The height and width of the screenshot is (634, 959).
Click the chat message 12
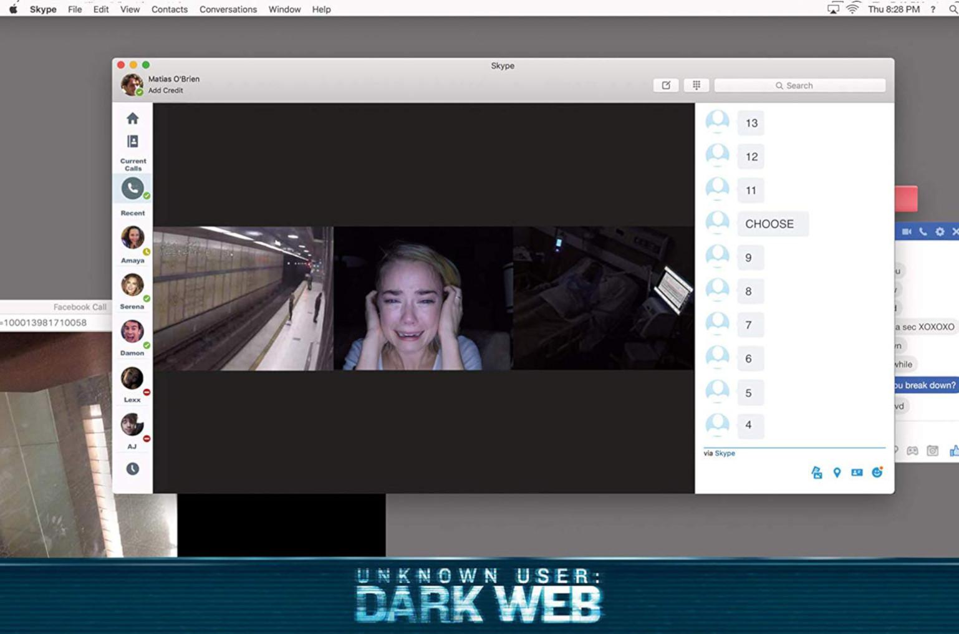coord(751,156)
